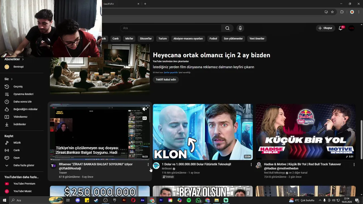Open Discord from the taskbar
This screenshot has width=363, height=204.
[x=77, y=200]
